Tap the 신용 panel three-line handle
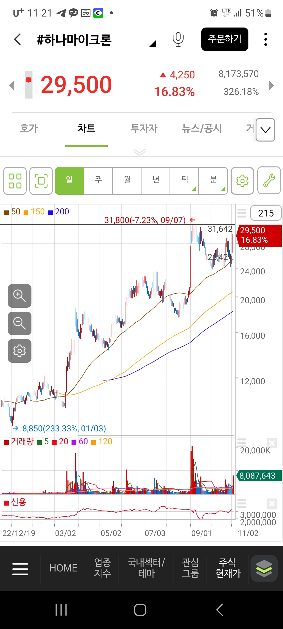283x629 pixels. 242,503
